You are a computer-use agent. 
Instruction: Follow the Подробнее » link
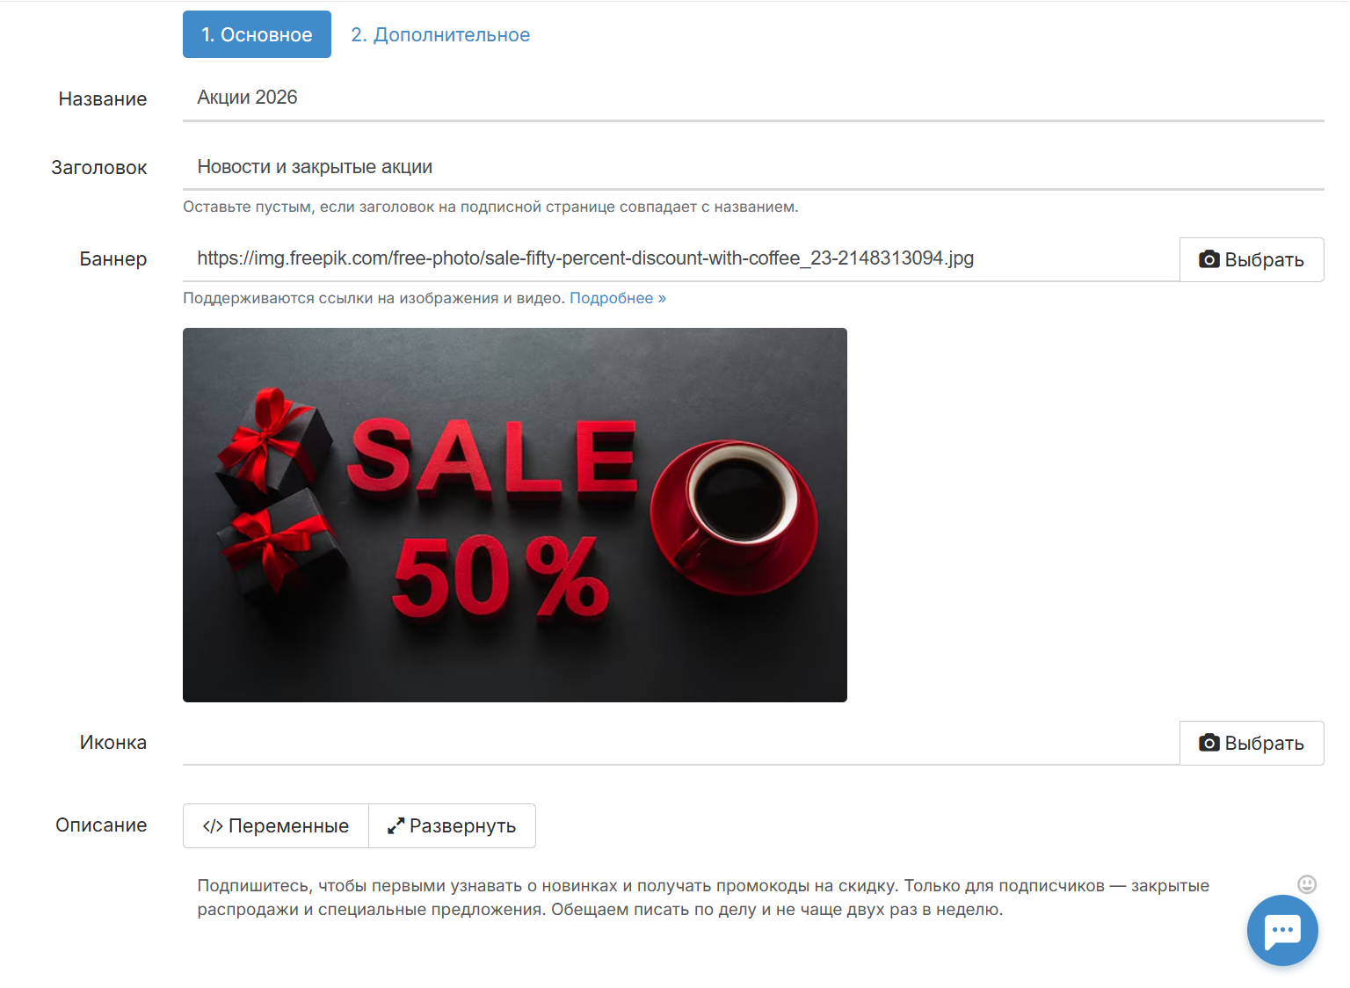(x=618, y=298)
